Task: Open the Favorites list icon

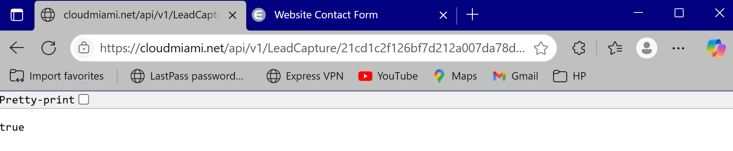Action: click(x=615, y=48)
